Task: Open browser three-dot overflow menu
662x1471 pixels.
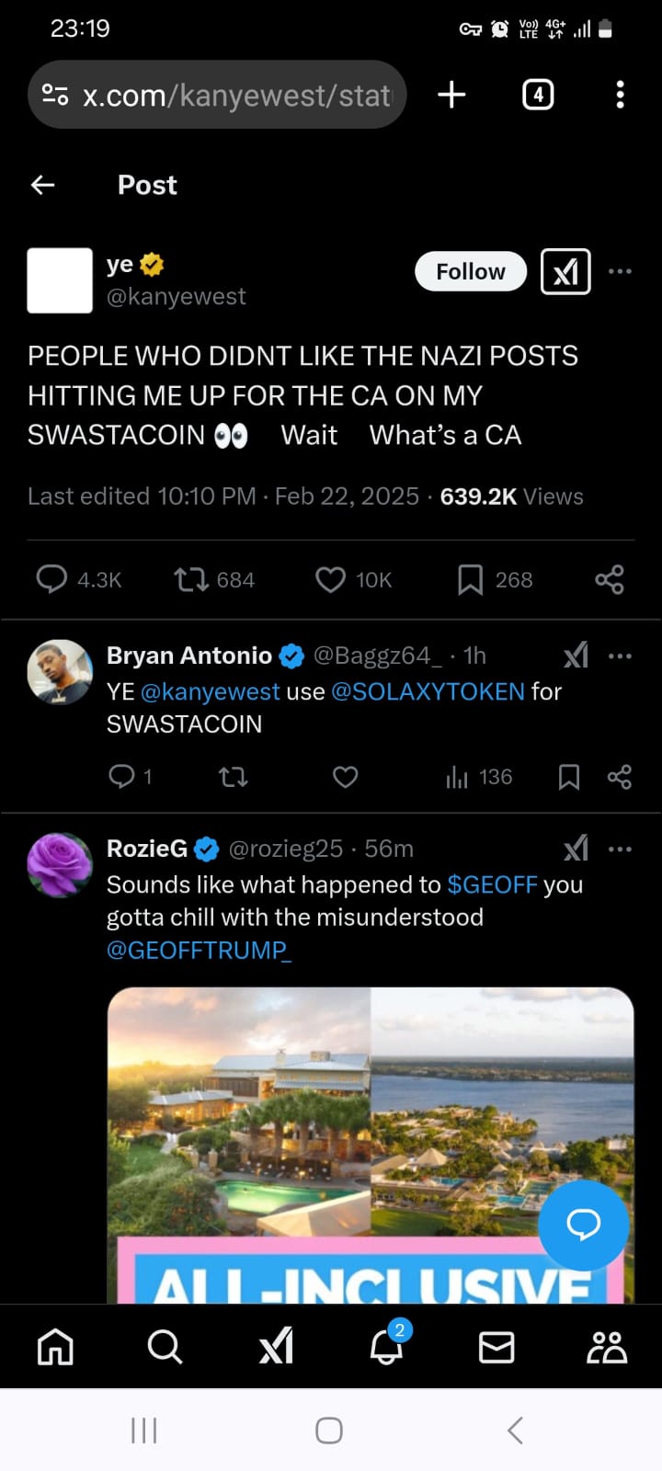Action: [621, 95]
